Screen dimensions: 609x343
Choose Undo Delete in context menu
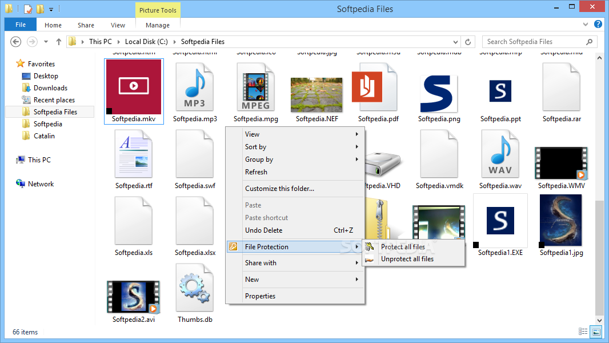coord(295,230)
